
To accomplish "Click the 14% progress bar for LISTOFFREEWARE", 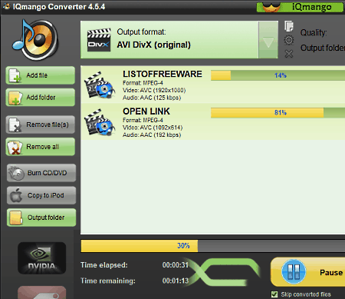I will pyautogui.click(x=278, y=75).
